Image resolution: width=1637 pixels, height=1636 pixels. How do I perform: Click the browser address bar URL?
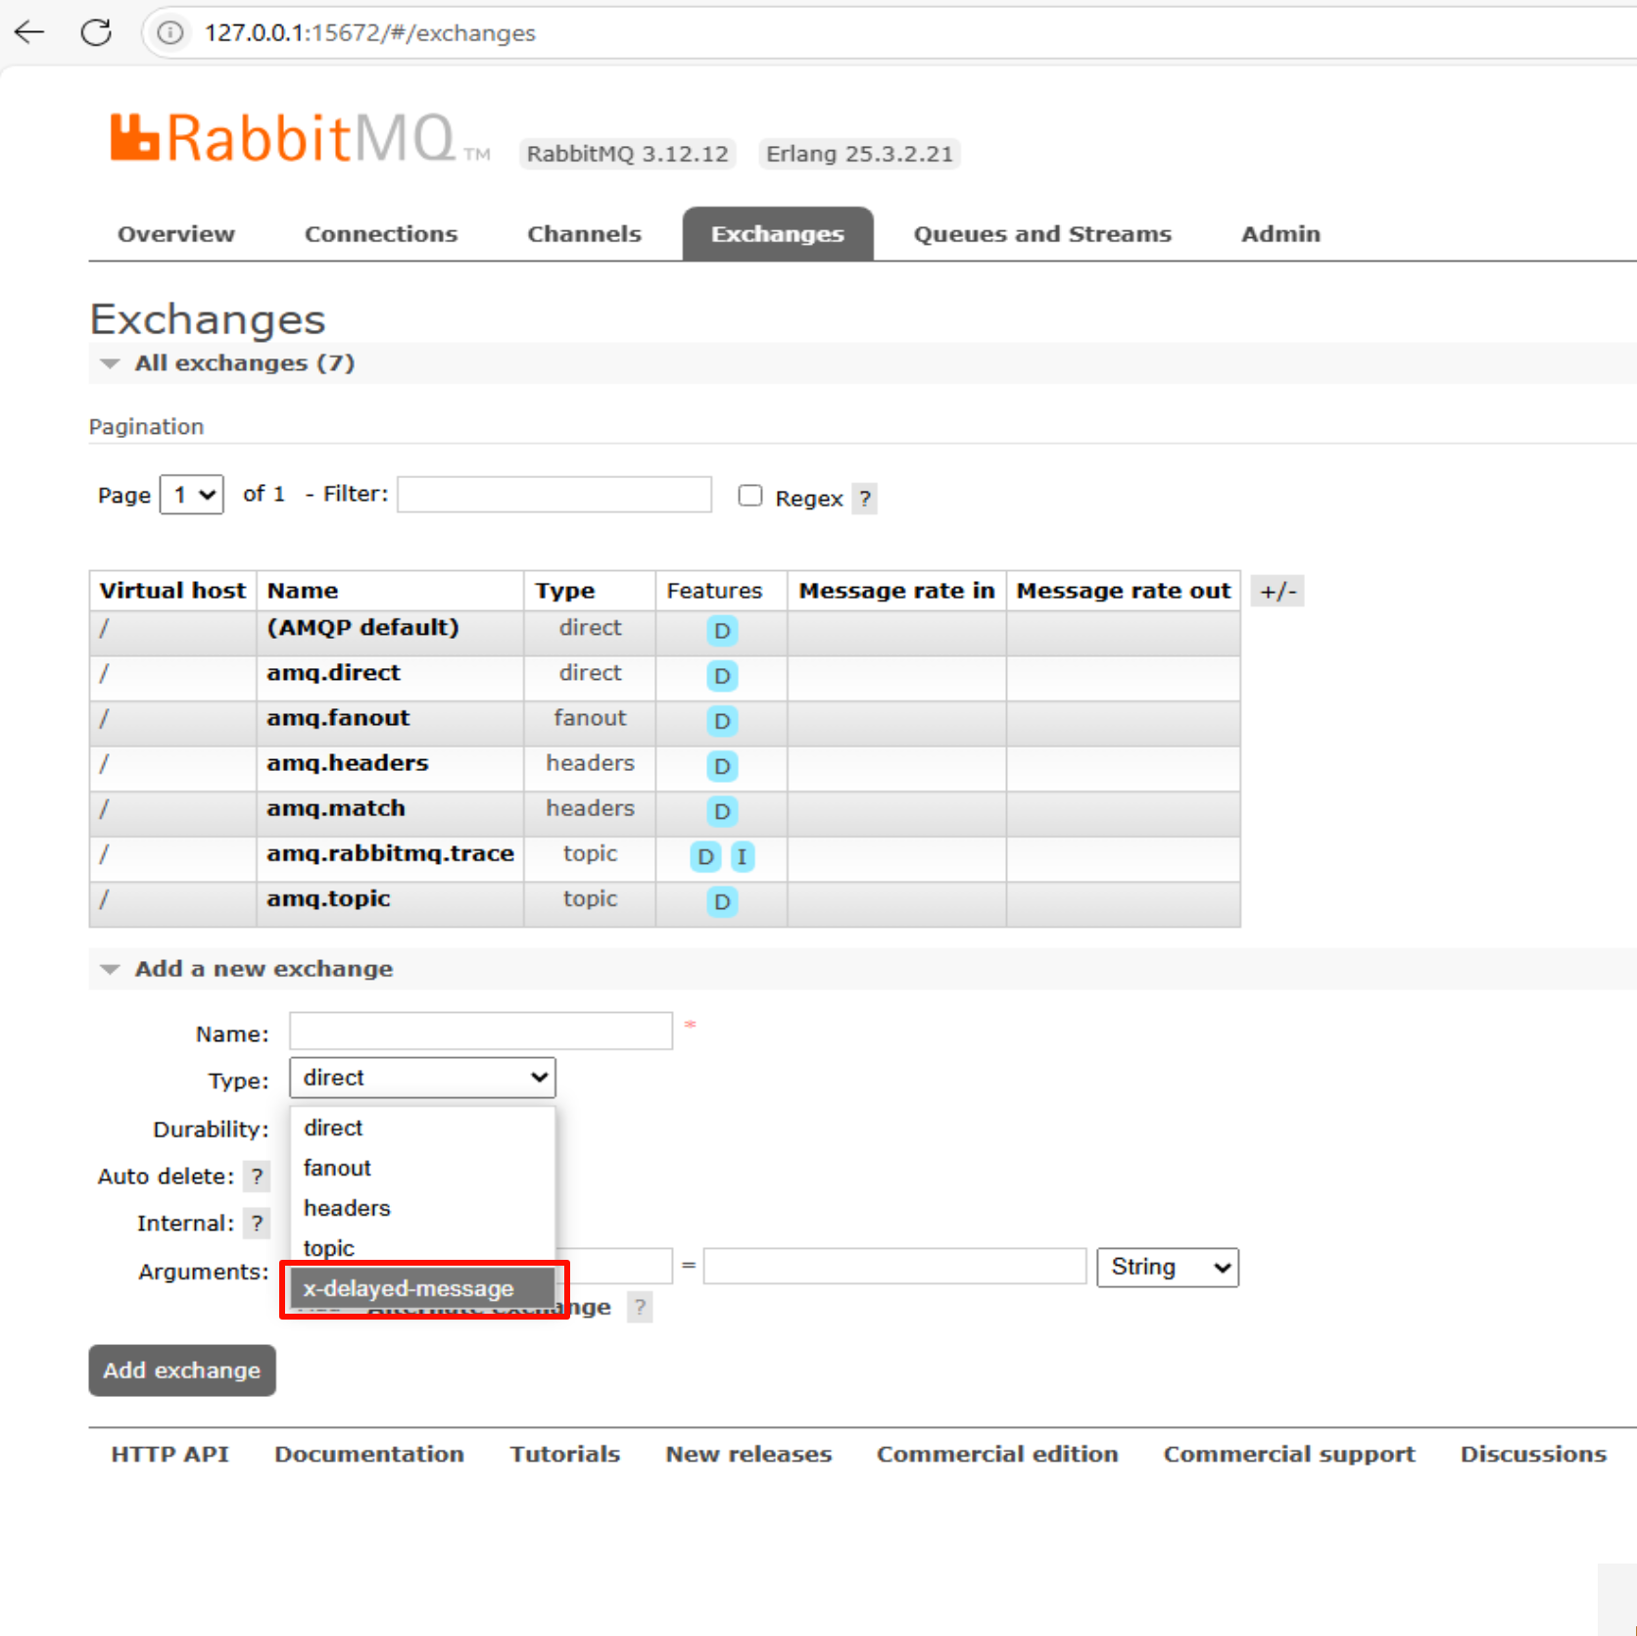pyautogui.click(x=370, y=33)
